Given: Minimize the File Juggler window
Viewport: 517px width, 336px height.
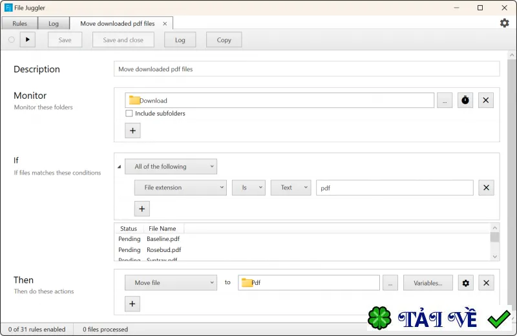Looking at the screenshot, I should click(456, 8).
